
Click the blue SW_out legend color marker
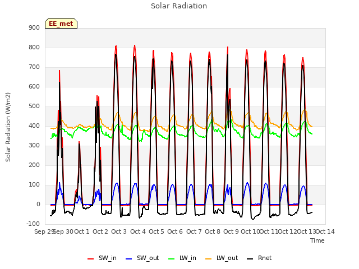click(129, 259)
